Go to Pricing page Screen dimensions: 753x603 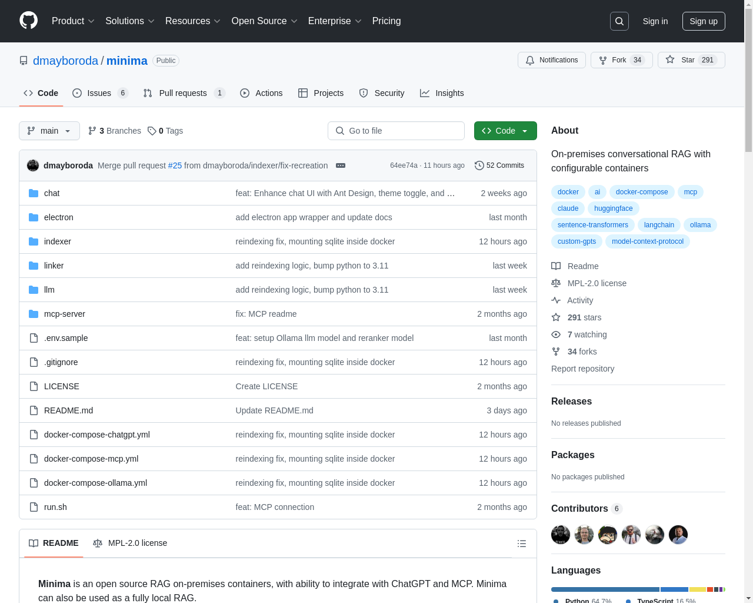tap(387, 21)
